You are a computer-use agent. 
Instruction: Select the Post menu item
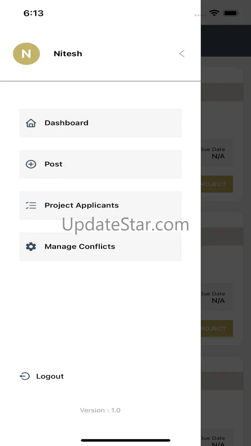[x=100, y=164]
